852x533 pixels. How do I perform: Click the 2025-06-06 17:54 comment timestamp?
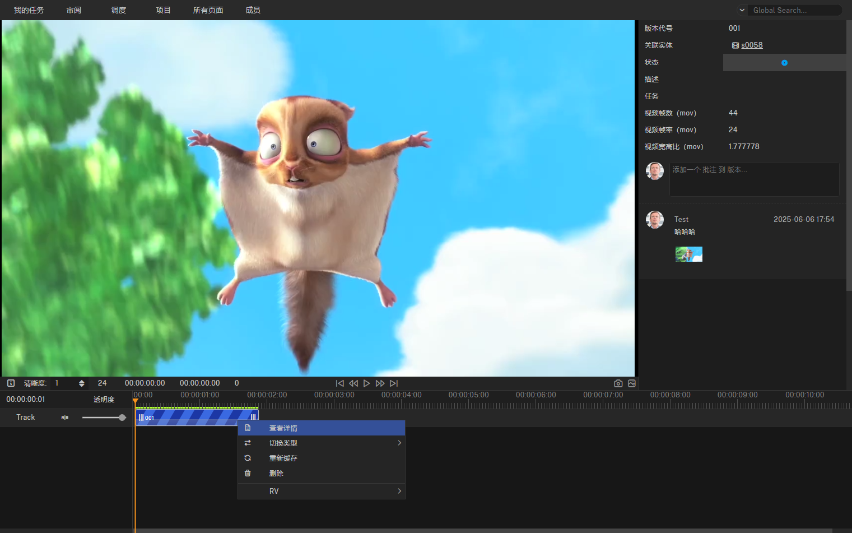(804, 220)
